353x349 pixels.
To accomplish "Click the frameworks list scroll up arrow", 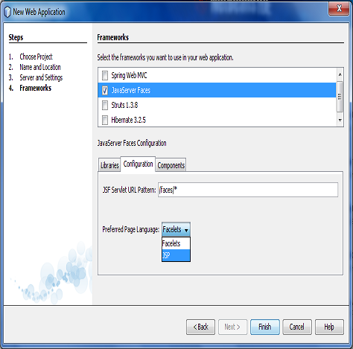I will [x=340, y=74].
